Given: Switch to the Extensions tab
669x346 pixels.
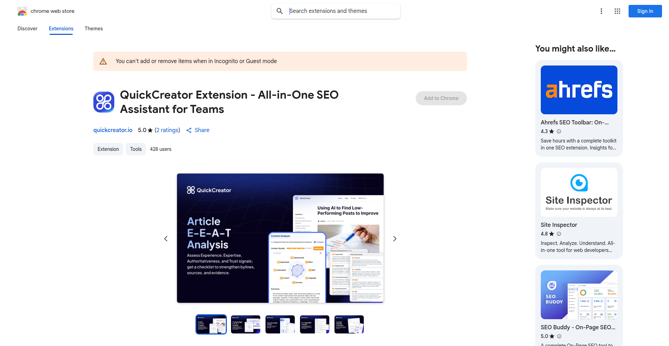Looking at the screenshot, I should [61, 29].
